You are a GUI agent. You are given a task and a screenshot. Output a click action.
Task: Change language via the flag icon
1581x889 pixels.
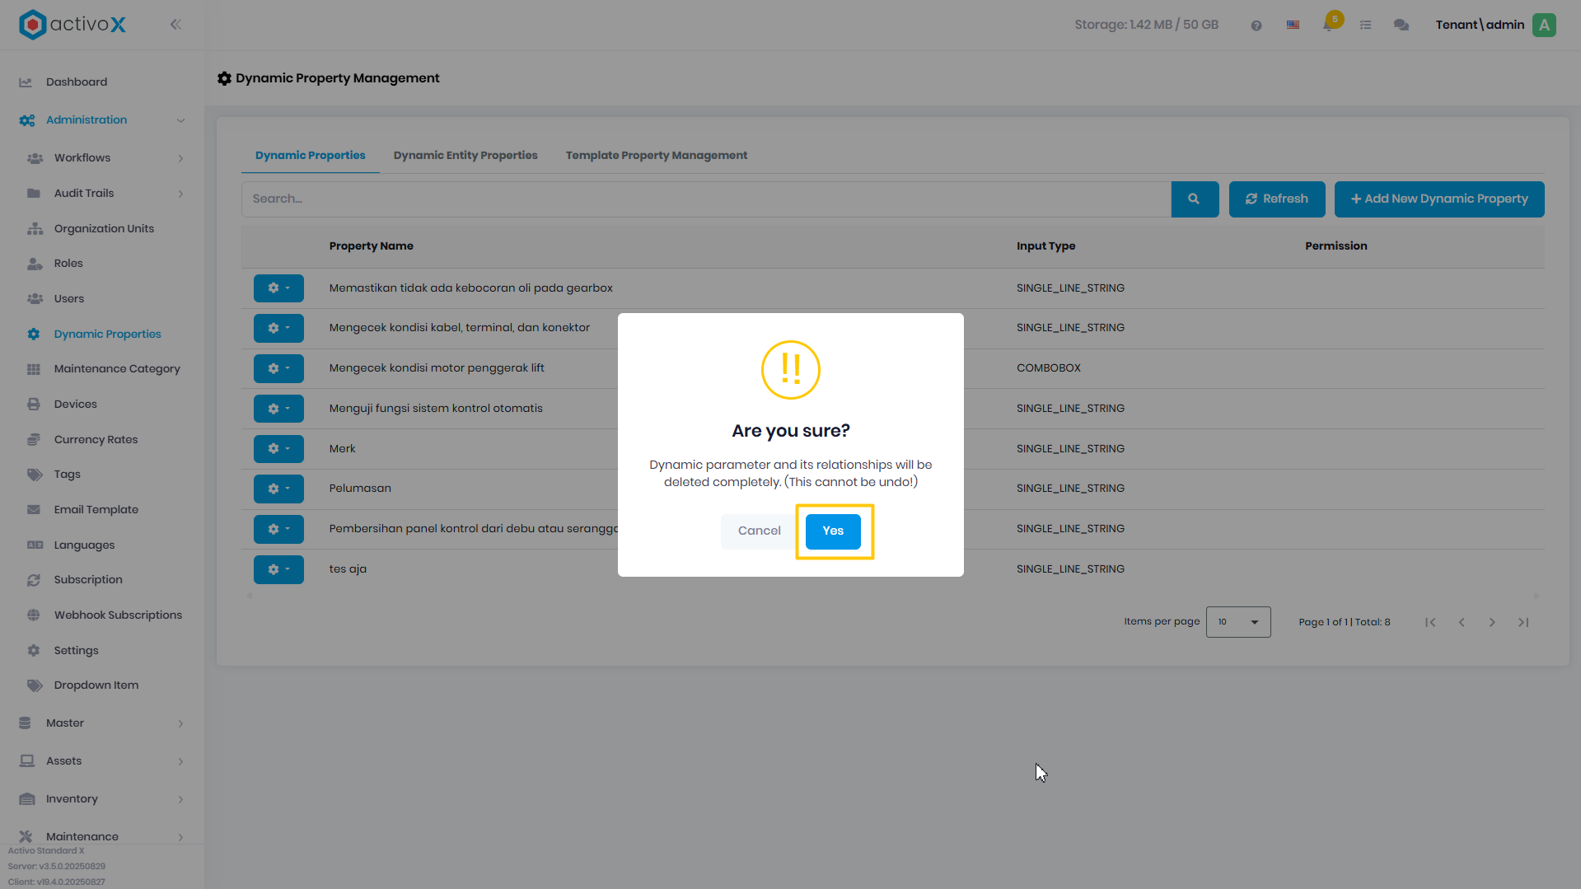pos(1293,26)
